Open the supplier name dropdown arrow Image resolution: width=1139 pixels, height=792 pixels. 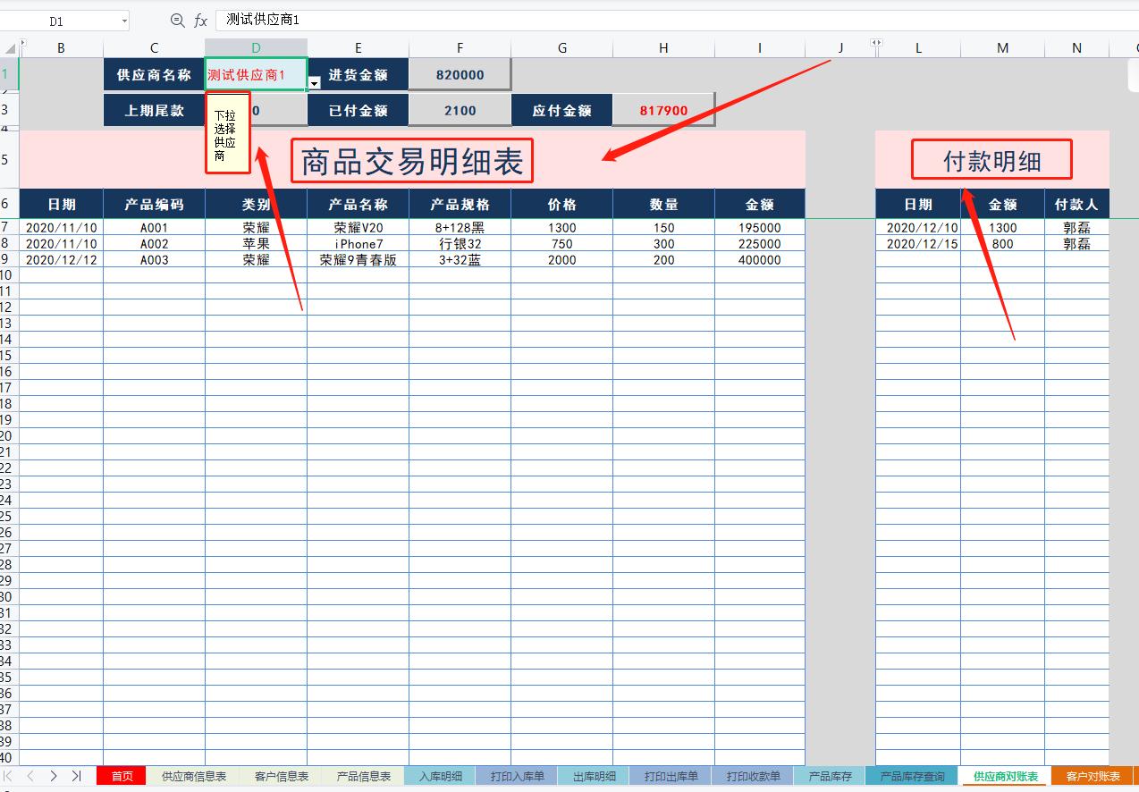coord(315,83)
